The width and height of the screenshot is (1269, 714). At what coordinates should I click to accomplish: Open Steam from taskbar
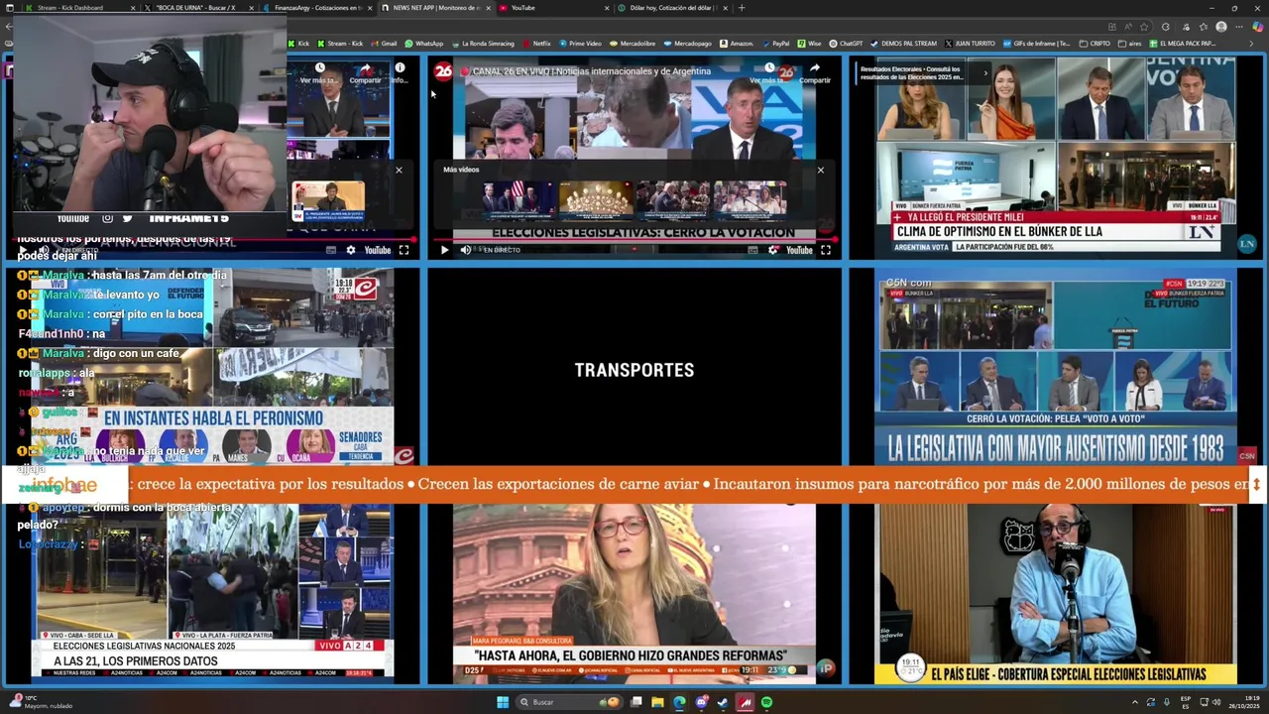(x=723, y=702)
